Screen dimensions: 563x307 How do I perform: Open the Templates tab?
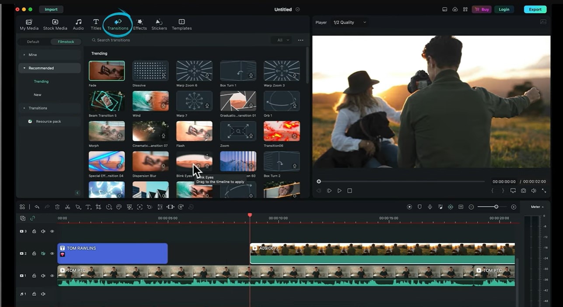[x=182, y=24]
